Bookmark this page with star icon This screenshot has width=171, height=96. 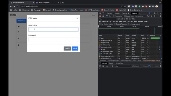[x=125, y=6]
